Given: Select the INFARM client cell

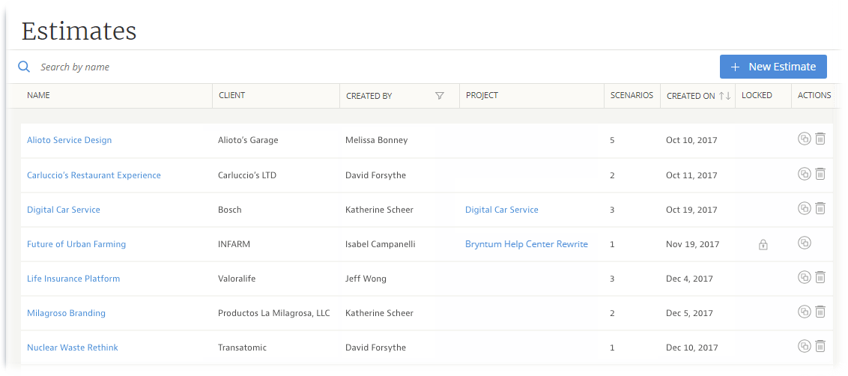Looking at the screenshot, I should [x=234, y=244].
